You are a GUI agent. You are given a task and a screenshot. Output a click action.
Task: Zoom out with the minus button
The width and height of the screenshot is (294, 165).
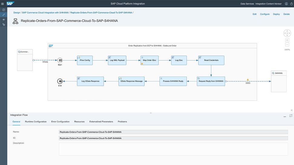287,45
